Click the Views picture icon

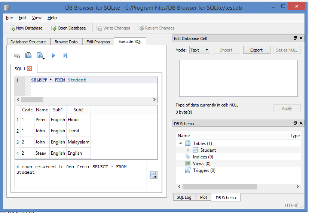[x=188, y=163]
